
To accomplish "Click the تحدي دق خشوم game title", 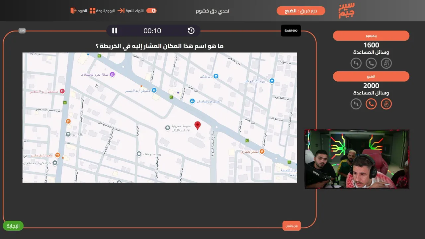I will click(212, 11).
